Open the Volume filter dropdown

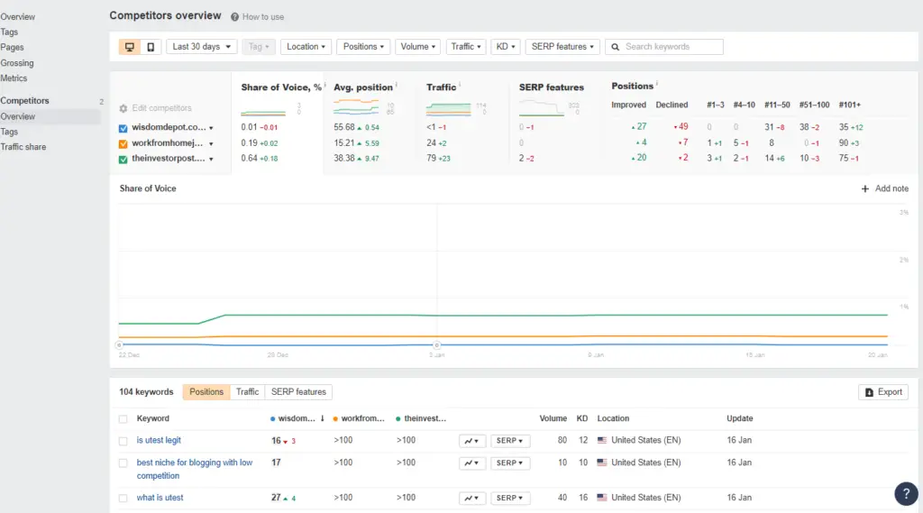click(418, 47)
